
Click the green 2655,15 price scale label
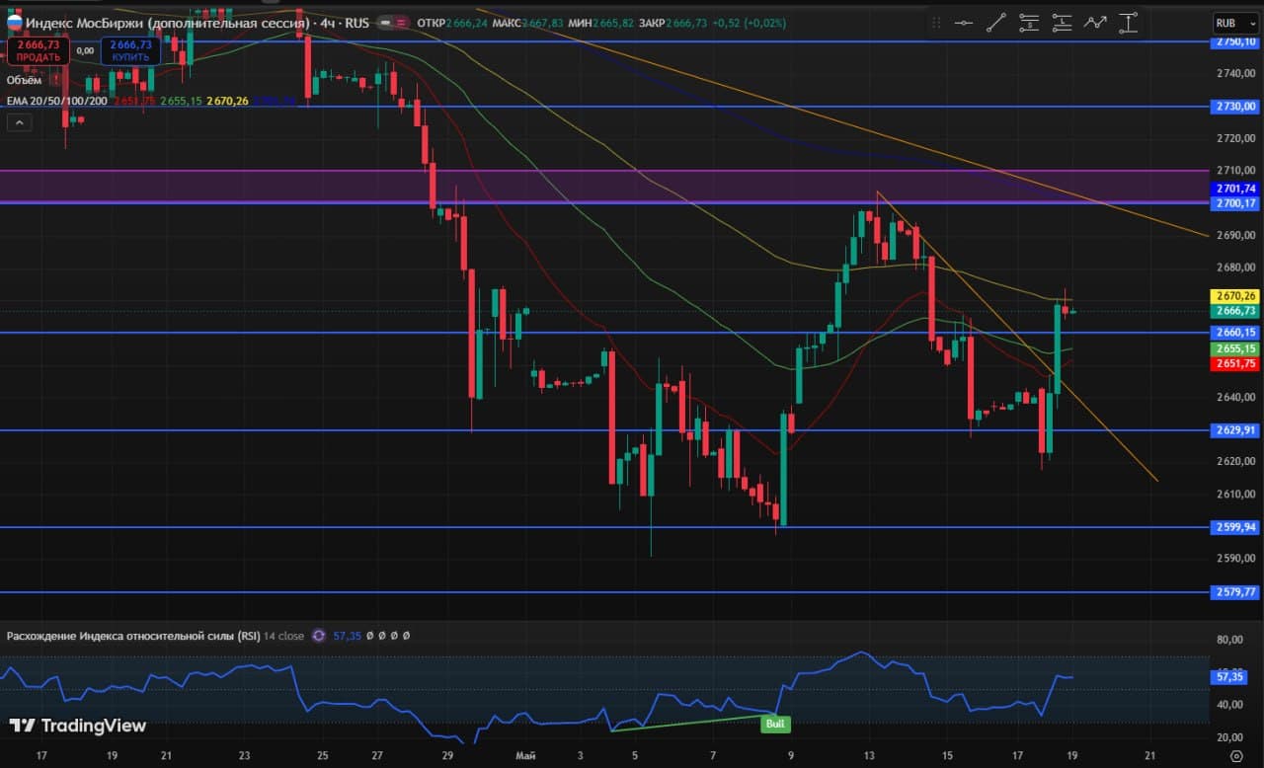[x=1236, y=348]
